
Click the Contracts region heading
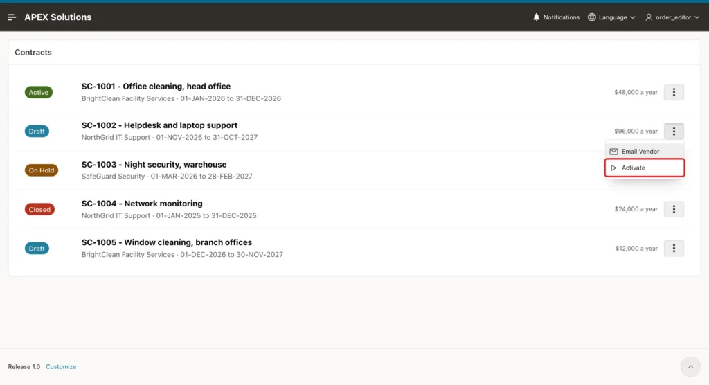coord(33,53)
